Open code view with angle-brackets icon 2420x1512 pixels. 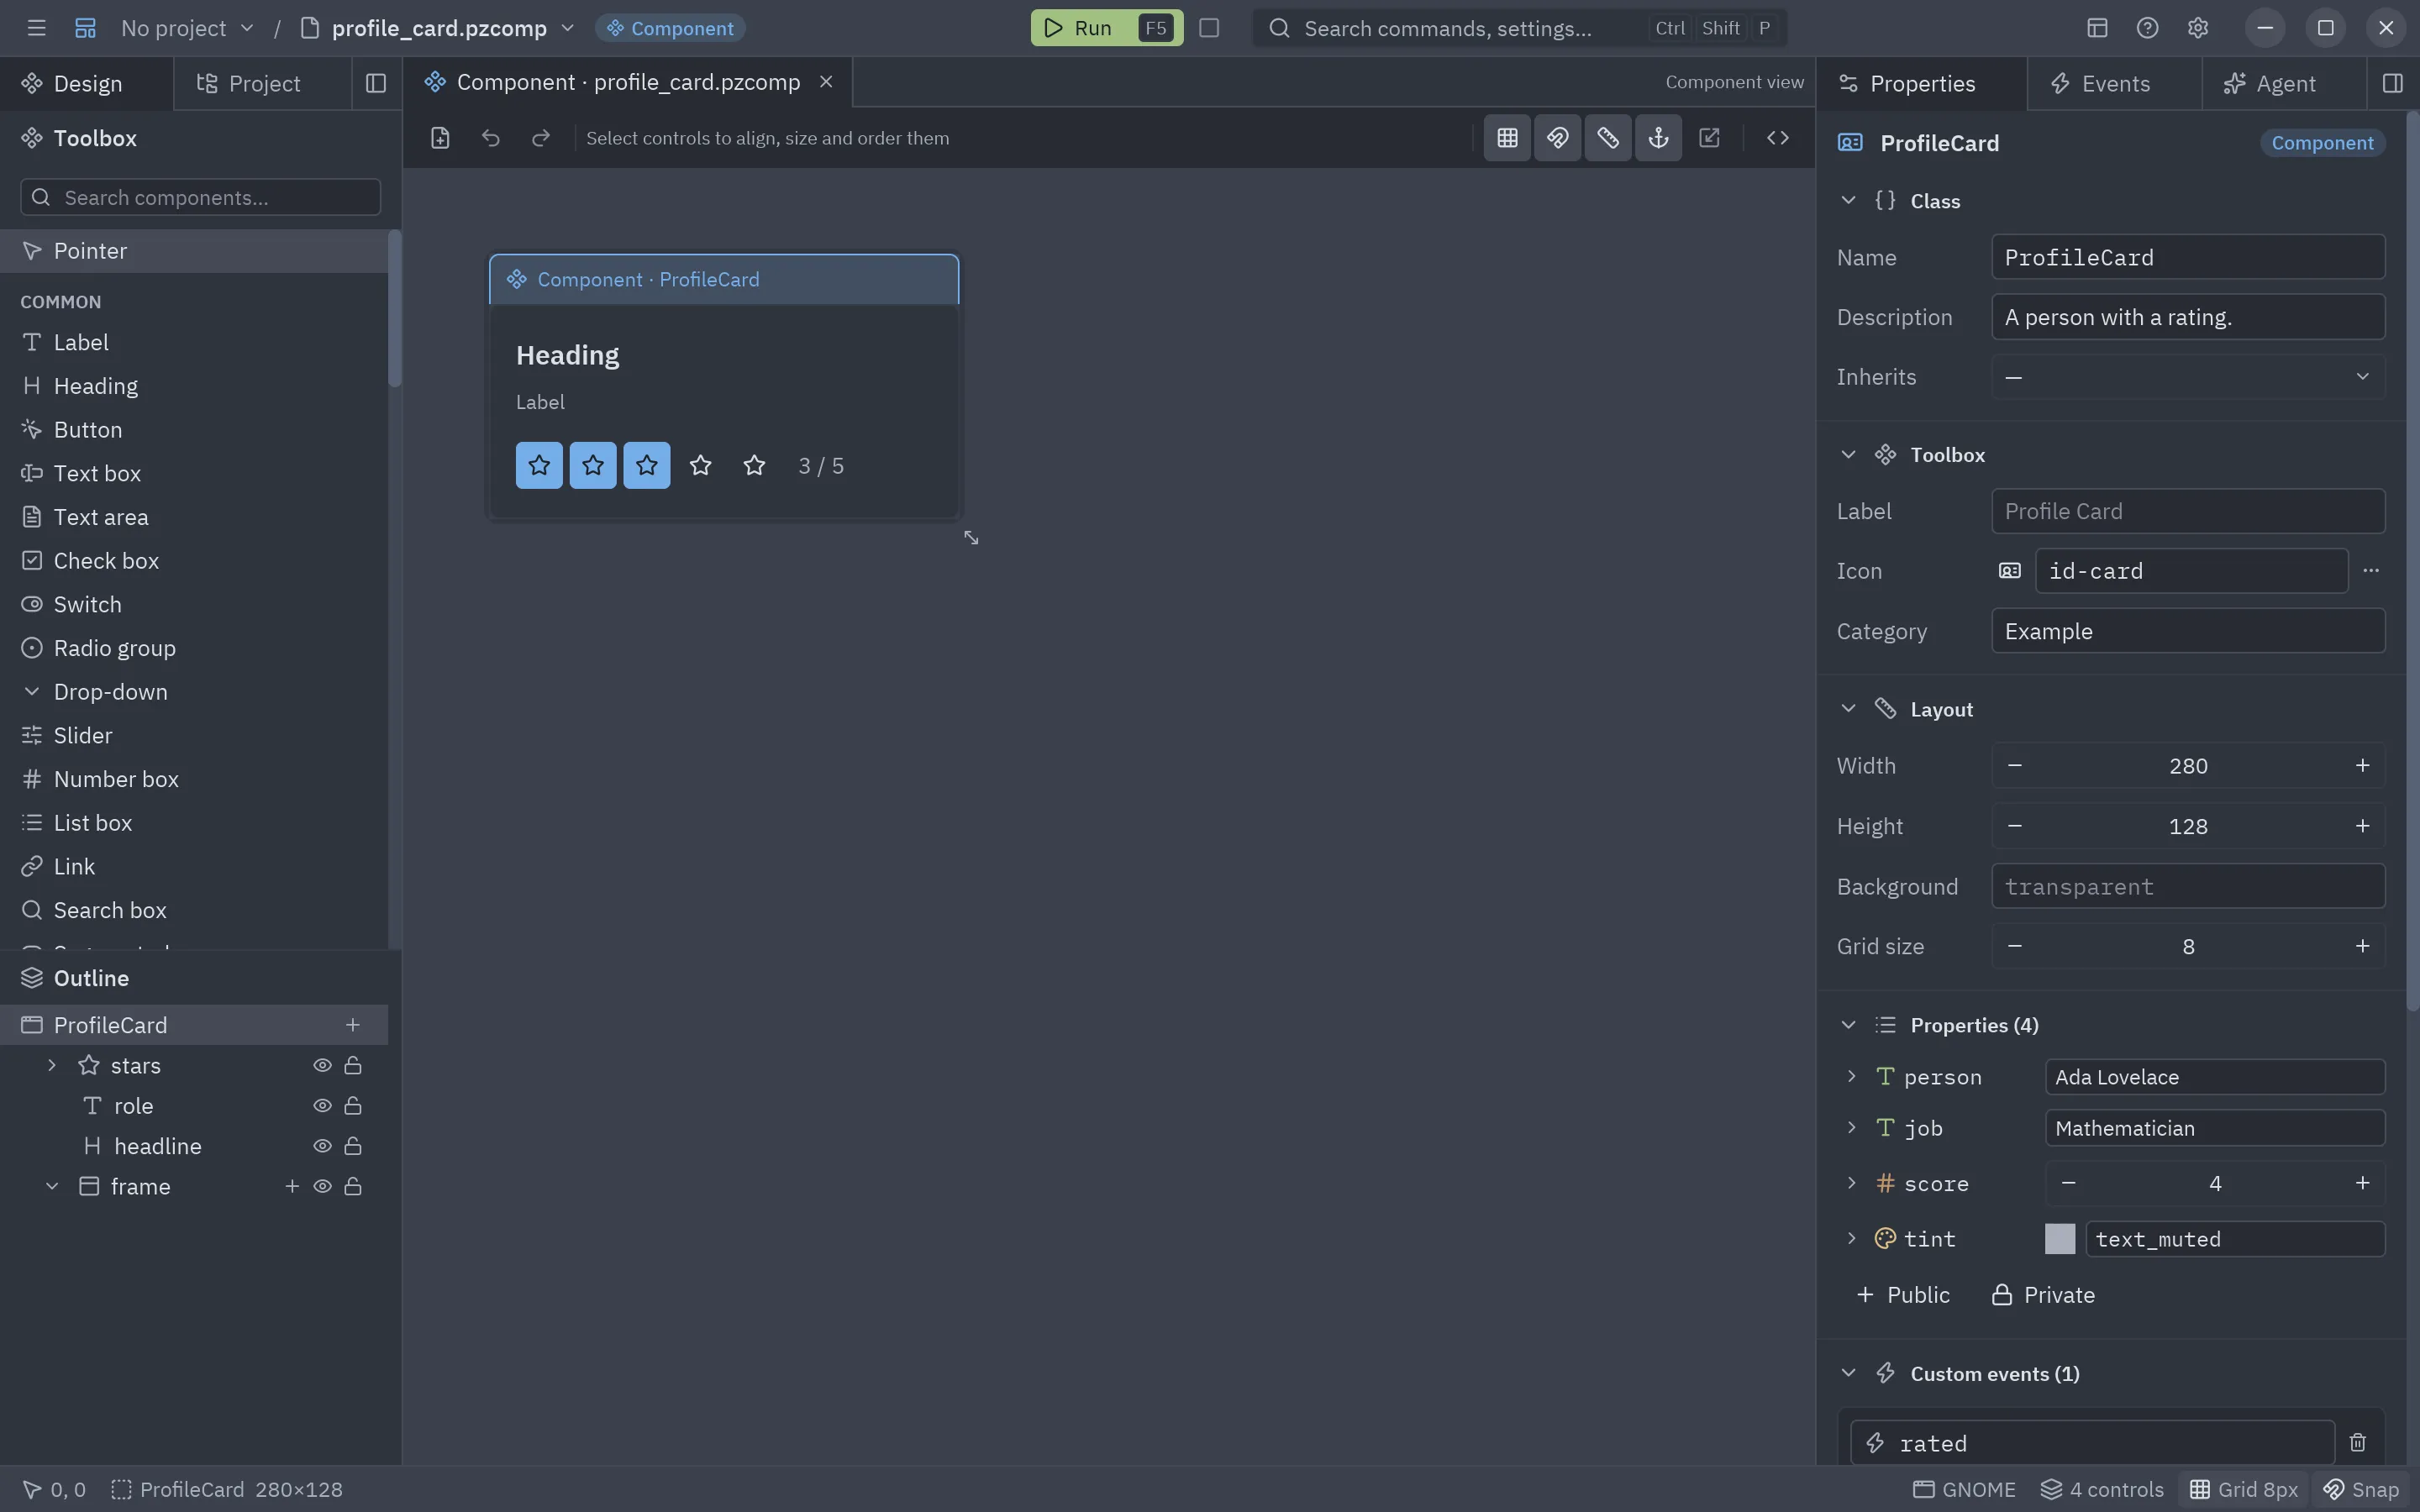[x=1777, y=138]
